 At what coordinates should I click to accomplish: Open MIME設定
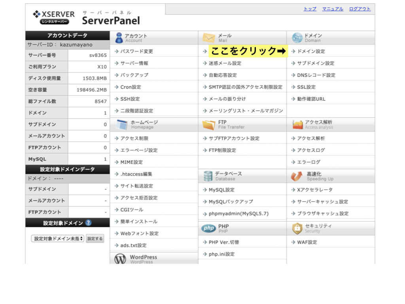pyautogui.click(x=131, y=162)
